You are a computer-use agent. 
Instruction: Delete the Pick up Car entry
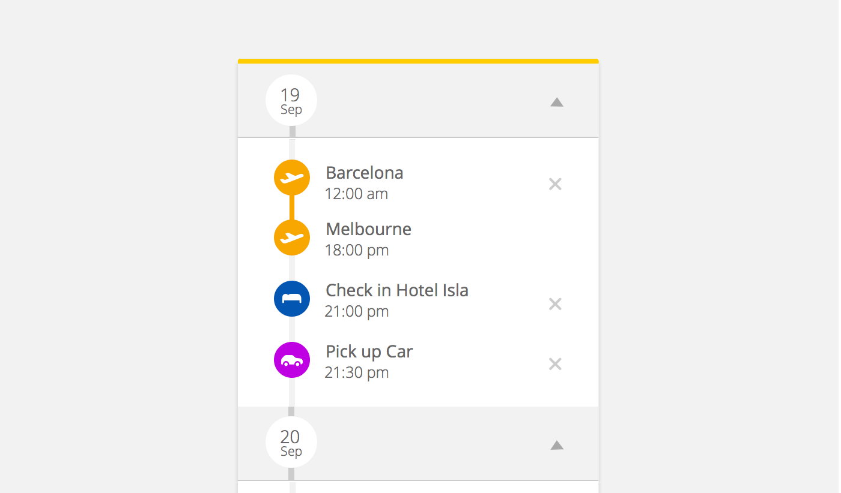[555, 364]
